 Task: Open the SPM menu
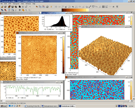[x=10, y=4]
